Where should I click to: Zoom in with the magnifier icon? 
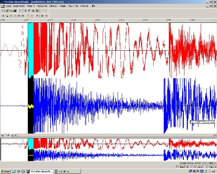click(12, 135)
